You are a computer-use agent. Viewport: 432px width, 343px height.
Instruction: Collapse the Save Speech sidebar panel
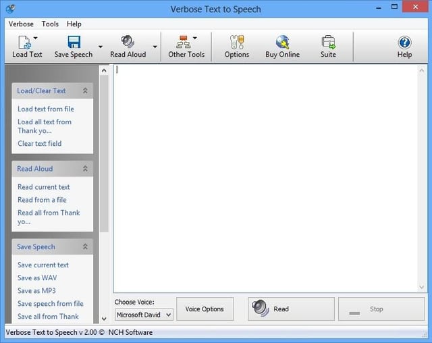tap(85, 246)
